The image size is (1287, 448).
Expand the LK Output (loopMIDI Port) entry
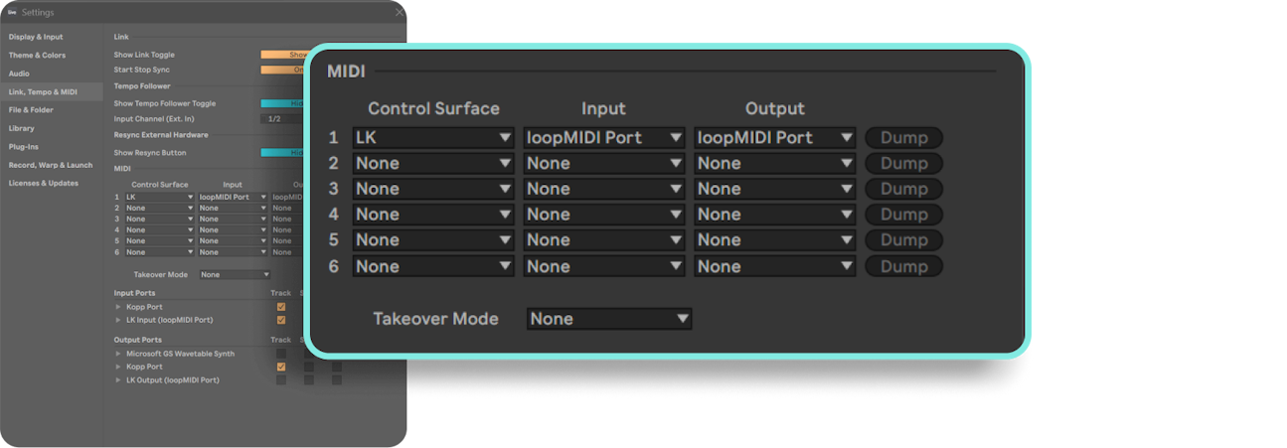(118, 380)
